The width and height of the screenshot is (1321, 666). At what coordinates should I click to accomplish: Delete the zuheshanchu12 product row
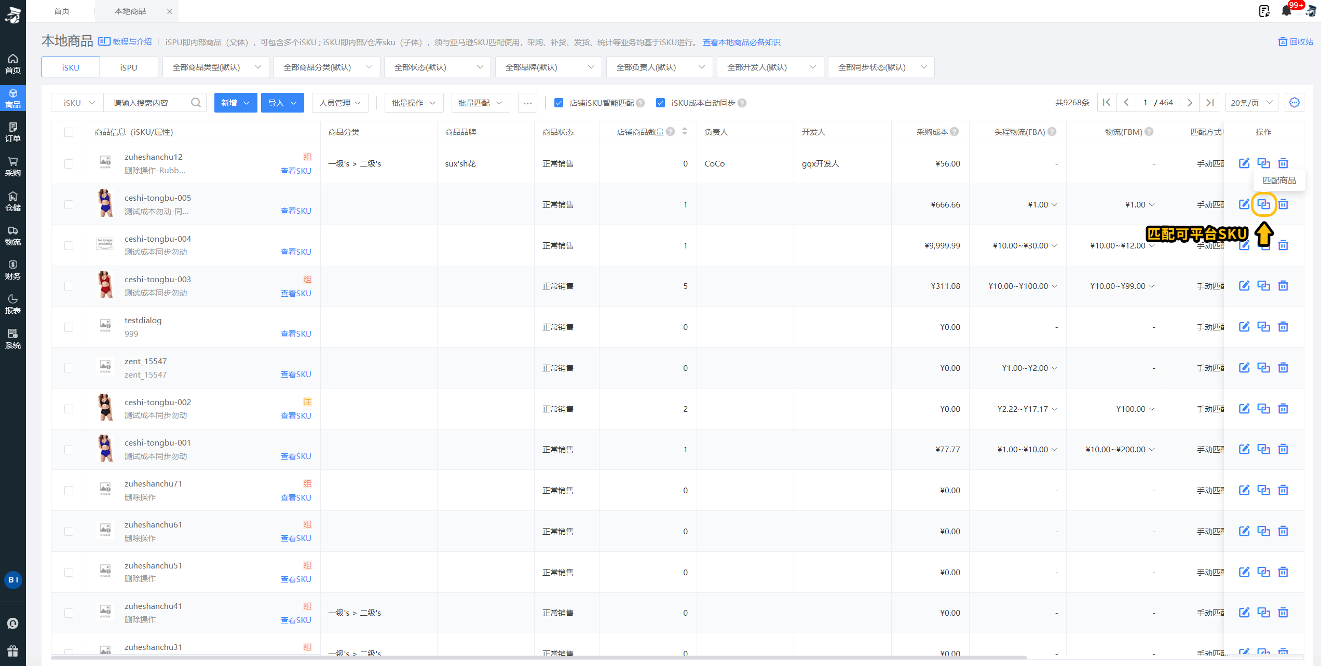[1283, 163]
